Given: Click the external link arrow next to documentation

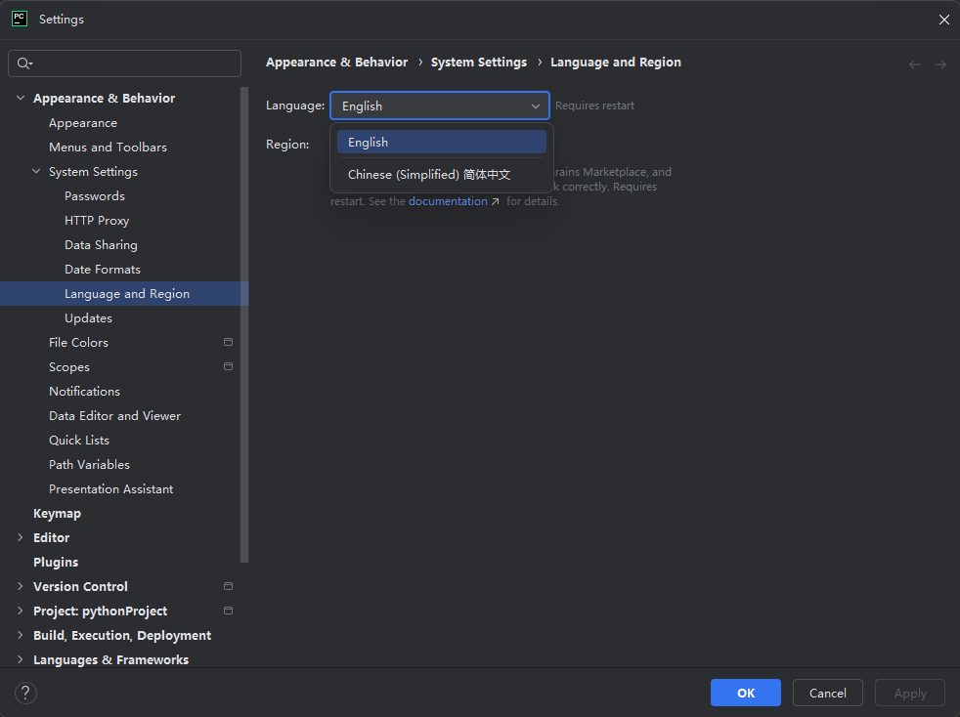Looking at the screenshot, I should click(496, 202).
